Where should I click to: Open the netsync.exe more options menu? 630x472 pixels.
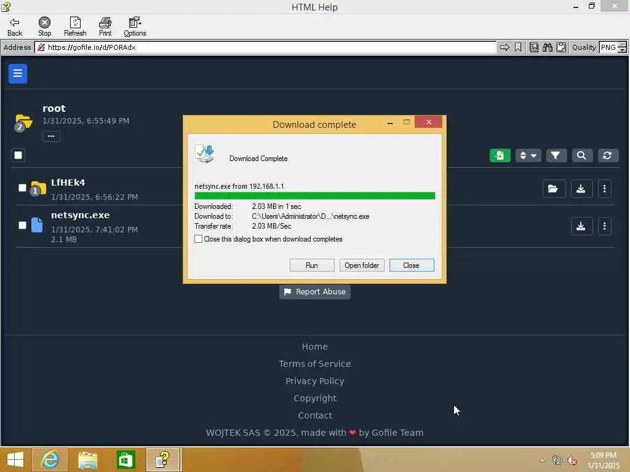tap(604, 226)
